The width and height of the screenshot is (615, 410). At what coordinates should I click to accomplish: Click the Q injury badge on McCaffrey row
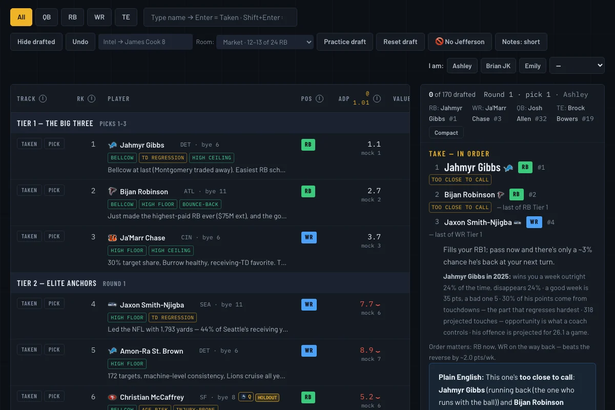[x=246, y=397]
